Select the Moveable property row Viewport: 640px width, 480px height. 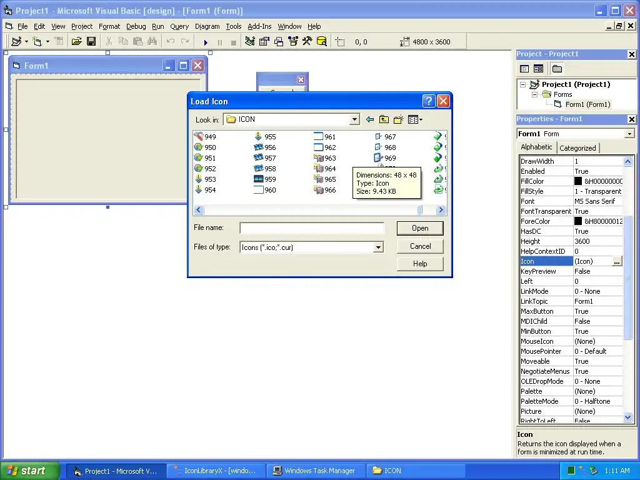571,362
